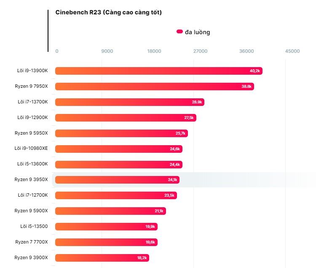This screenshot has width=316, height=268.
Task: Click the pink đa luồng legend swatch
Action: point(179,32)
